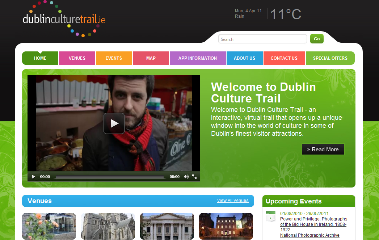This screenshot has width=379, height=240.
Task: Click the 11°C temperature reading
Action: (x=286, y=14)
